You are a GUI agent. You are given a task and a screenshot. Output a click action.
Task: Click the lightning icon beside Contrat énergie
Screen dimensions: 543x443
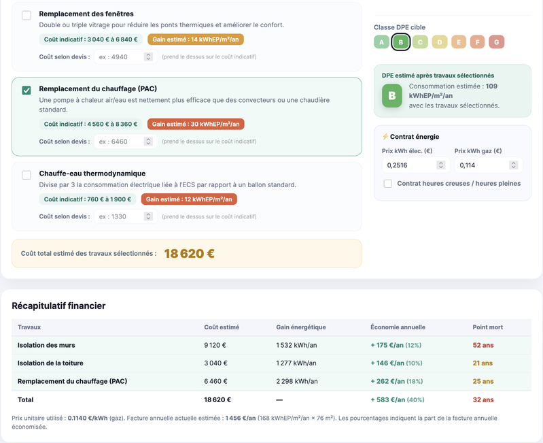[x=385, y=137]
